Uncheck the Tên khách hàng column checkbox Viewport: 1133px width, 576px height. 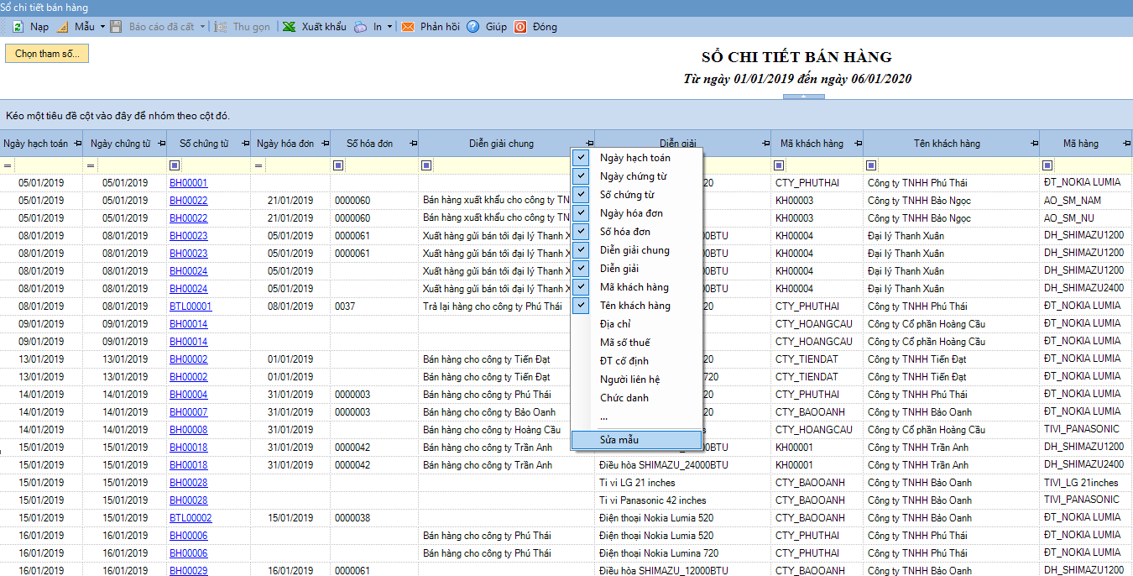pyautogui.click(x=581, y=305)
